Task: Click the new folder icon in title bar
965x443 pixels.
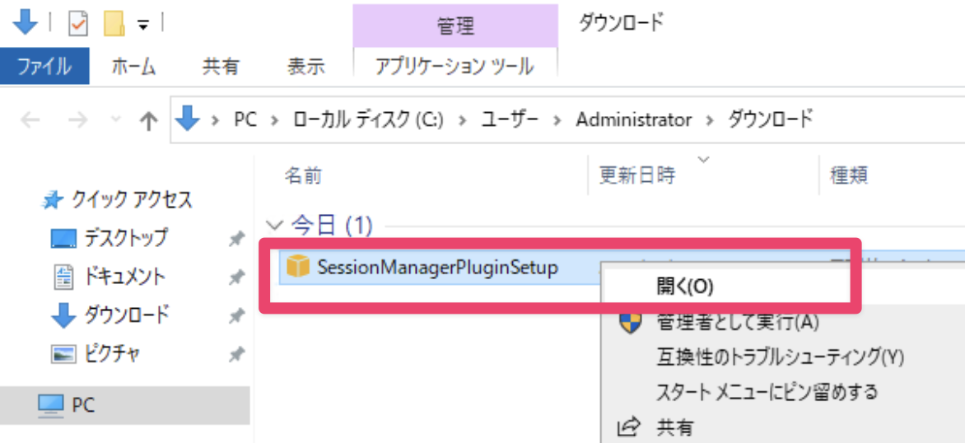Action: click(x=114, y=24)
